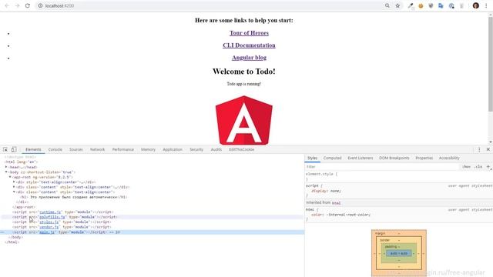
Task: View site information icon beside the URL
Action: 40,5
